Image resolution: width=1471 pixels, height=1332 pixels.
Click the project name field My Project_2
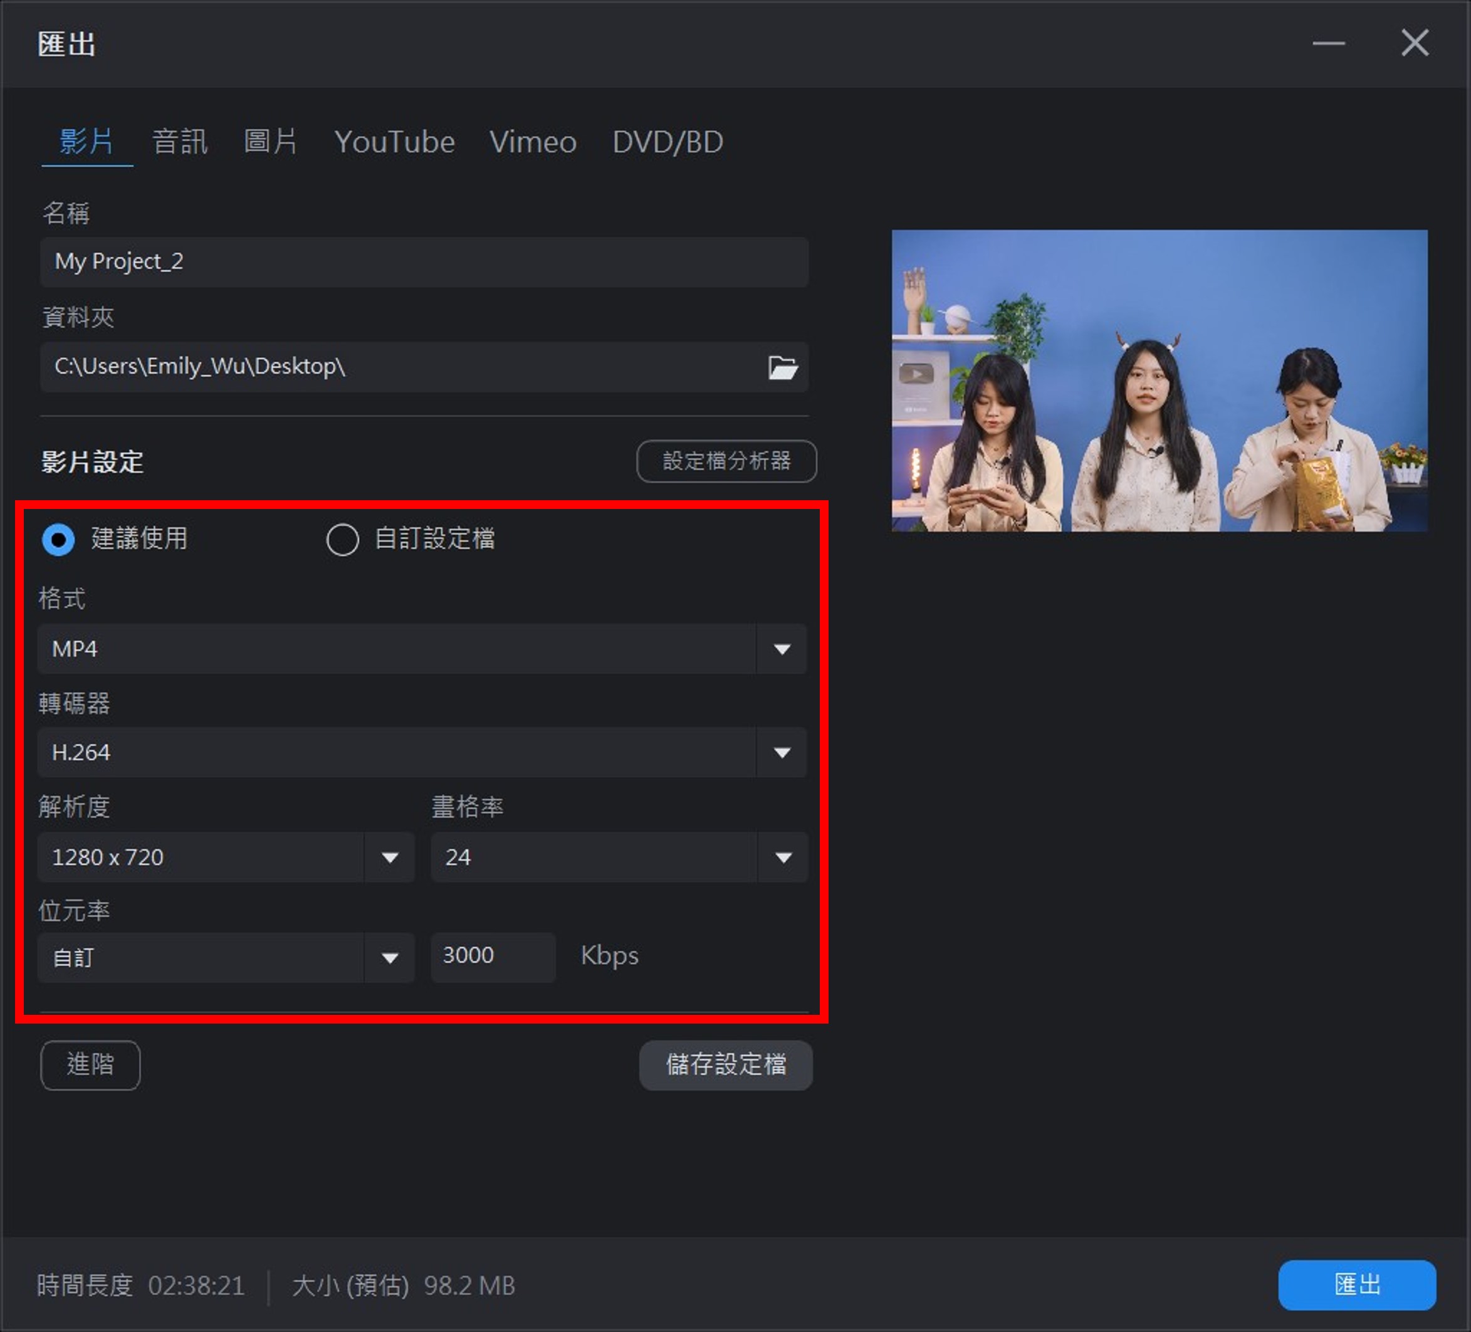point(423,262)
